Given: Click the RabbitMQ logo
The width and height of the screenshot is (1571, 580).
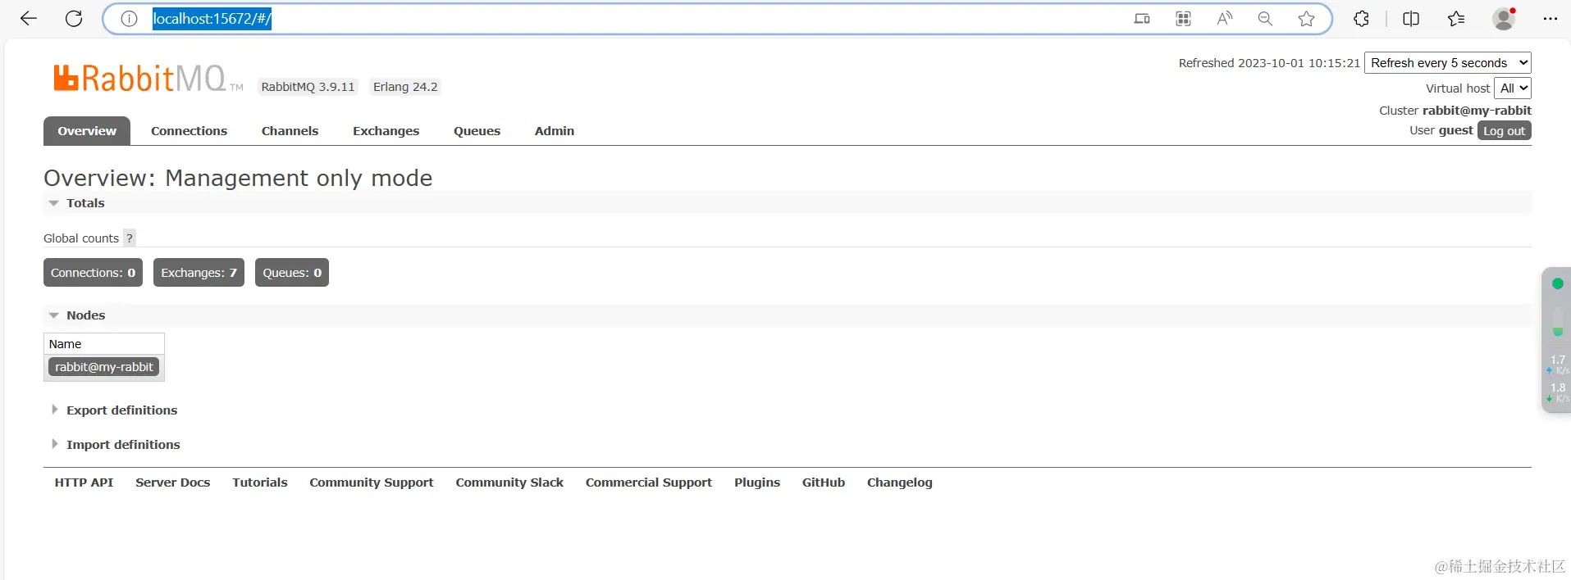Looking at the screenshot, I should pos(148,79).
